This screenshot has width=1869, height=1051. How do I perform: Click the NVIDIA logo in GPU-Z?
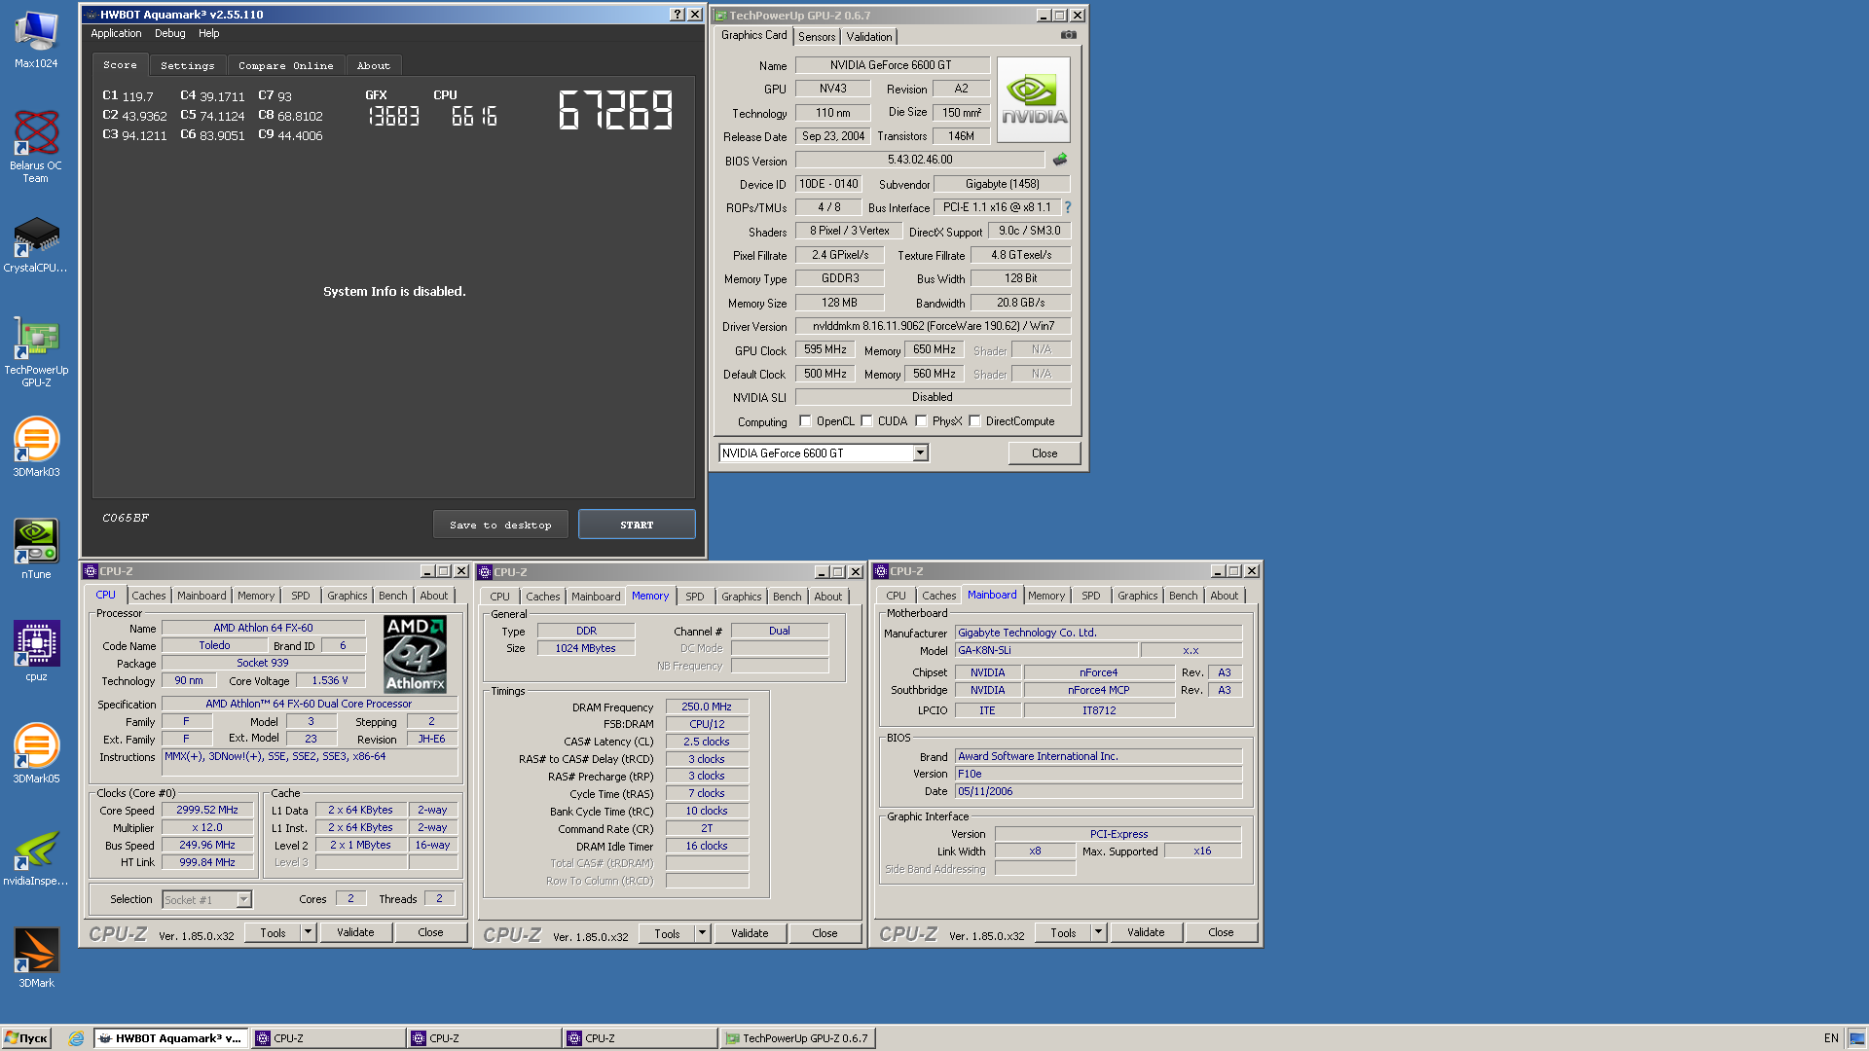point(1034,99)
